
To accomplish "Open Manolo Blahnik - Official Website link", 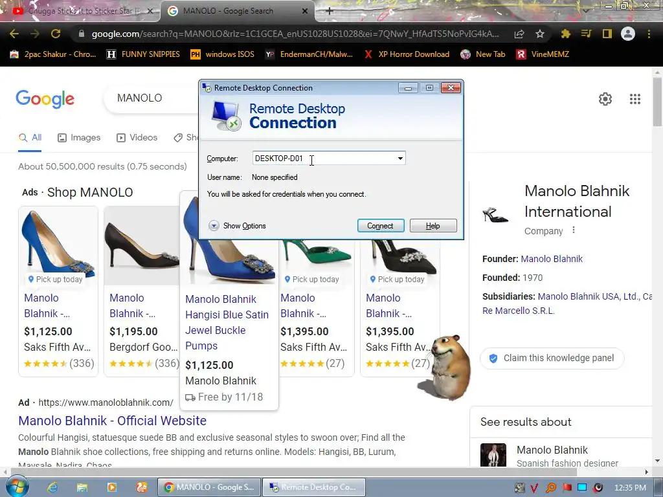I will point(112,421).
